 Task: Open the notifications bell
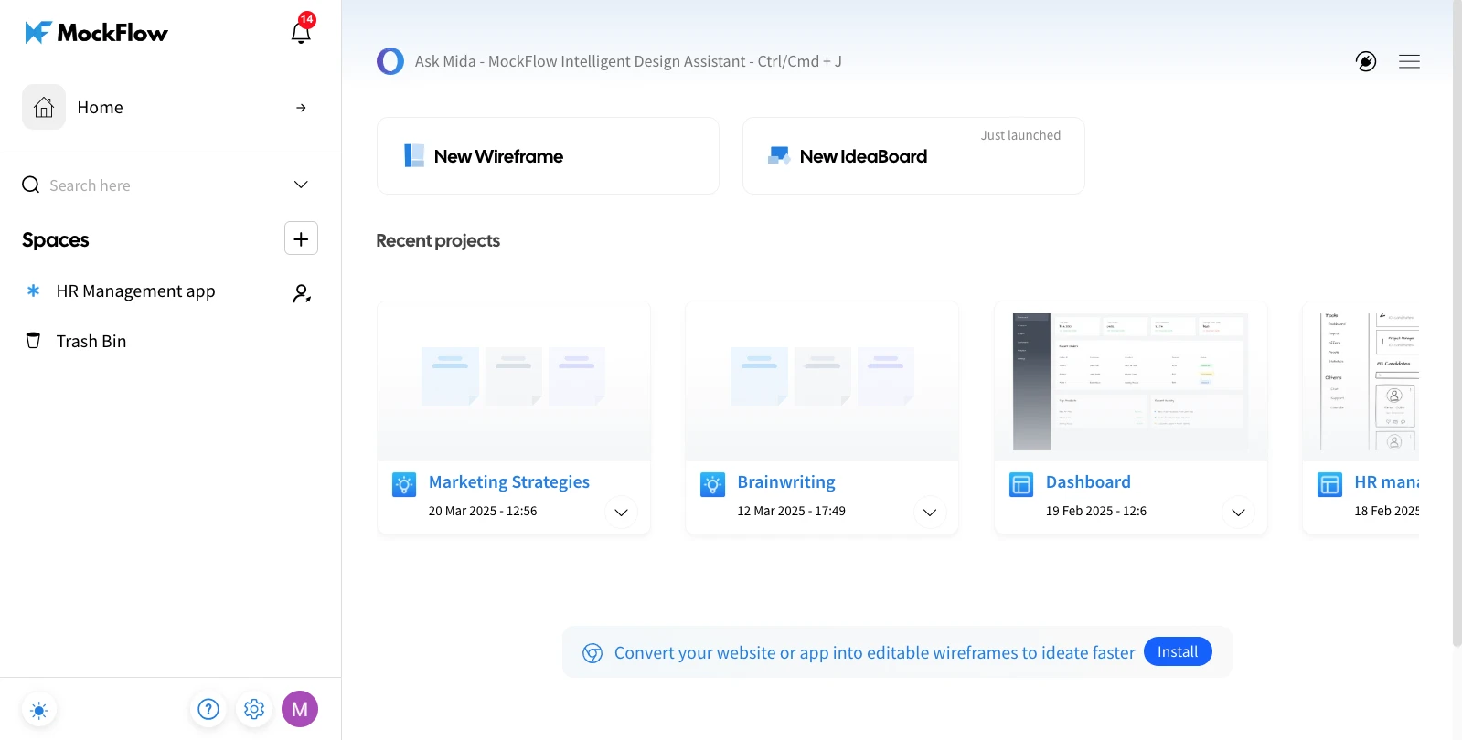(301, 33)
